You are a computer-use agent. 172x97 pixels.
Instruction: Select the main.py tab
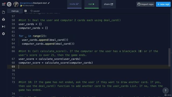pyautogui.click(x=15, y=11)
